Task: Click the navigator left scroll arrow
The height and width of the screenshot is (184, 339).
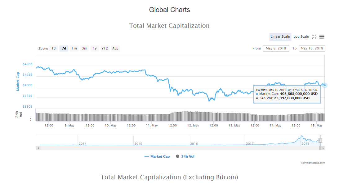Action: click(x=38, y=148)
